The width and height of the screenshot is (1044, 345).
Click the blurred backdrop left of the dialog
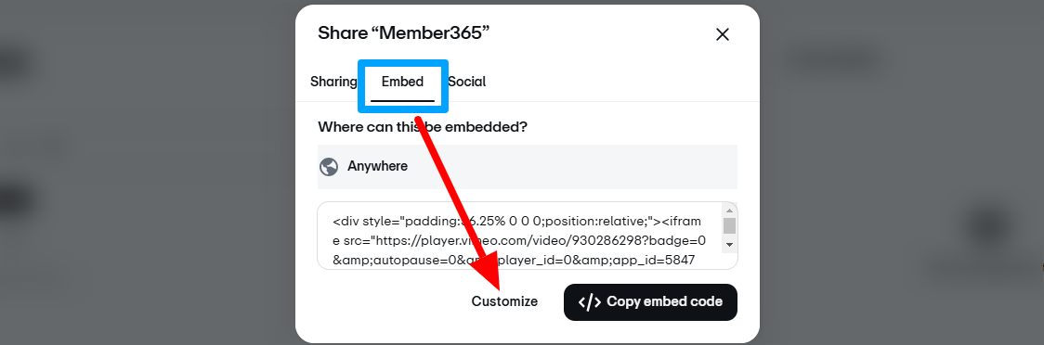click(147, 172)
